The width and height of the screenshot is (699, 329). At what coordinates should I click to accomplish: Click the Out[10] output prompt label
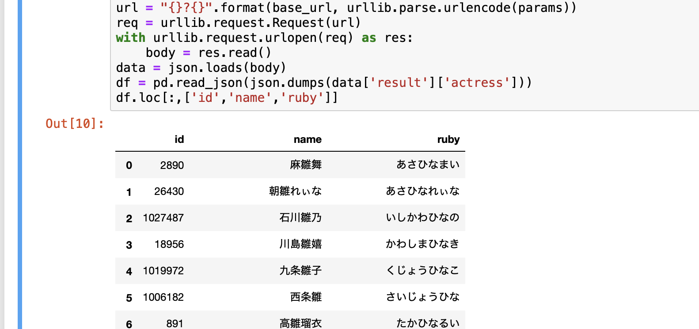(75, 123)
